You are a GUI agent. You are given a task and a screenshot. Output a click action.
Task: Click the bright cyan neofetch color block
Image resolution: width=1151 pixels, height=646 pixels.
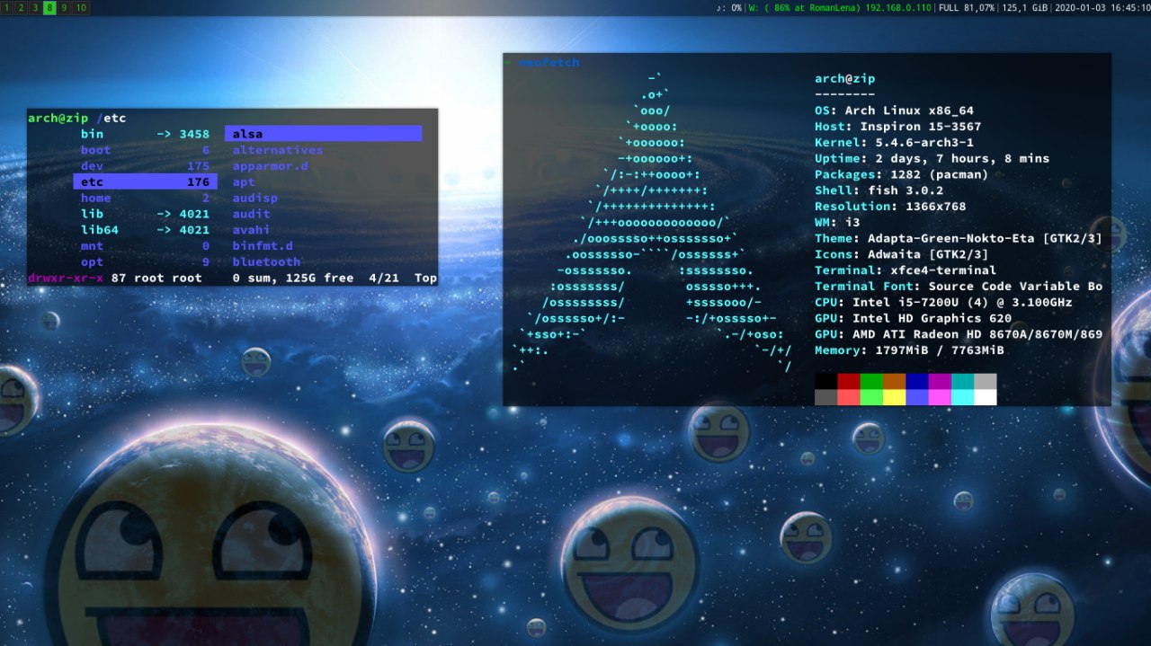tap(962, 397)
